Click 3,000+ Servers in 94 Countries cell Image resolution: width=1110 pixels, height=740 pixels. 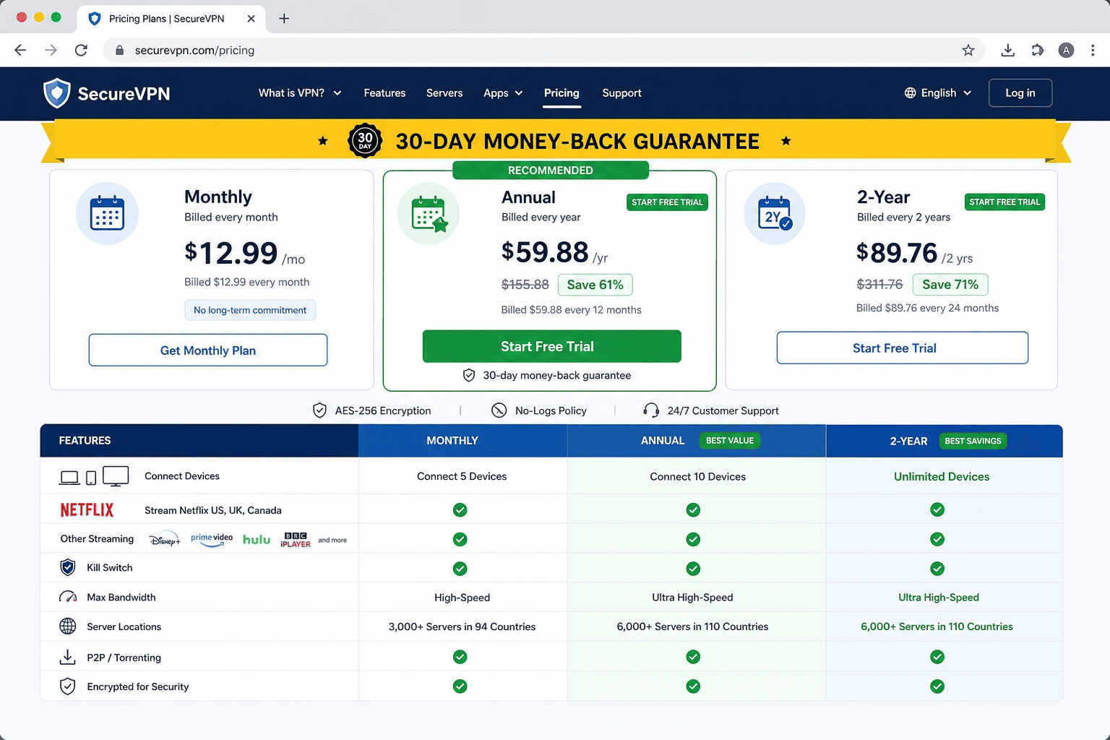coord(462,627)
